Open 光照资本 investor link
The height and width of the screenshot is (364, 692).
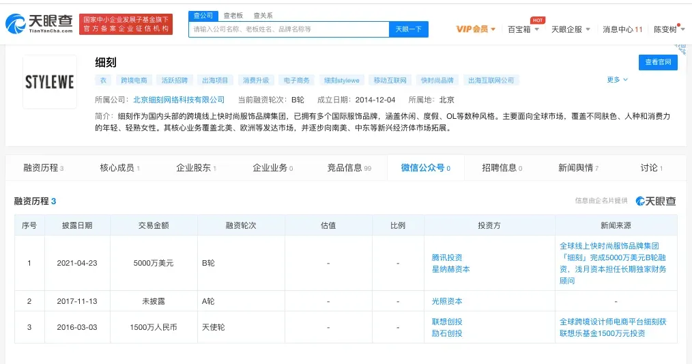tap(446, 301)
